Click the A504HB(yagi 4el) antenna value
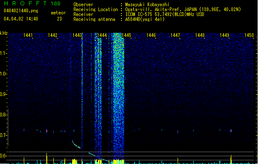The width and height of the screenshot is (258, 164). coord(145,19)
